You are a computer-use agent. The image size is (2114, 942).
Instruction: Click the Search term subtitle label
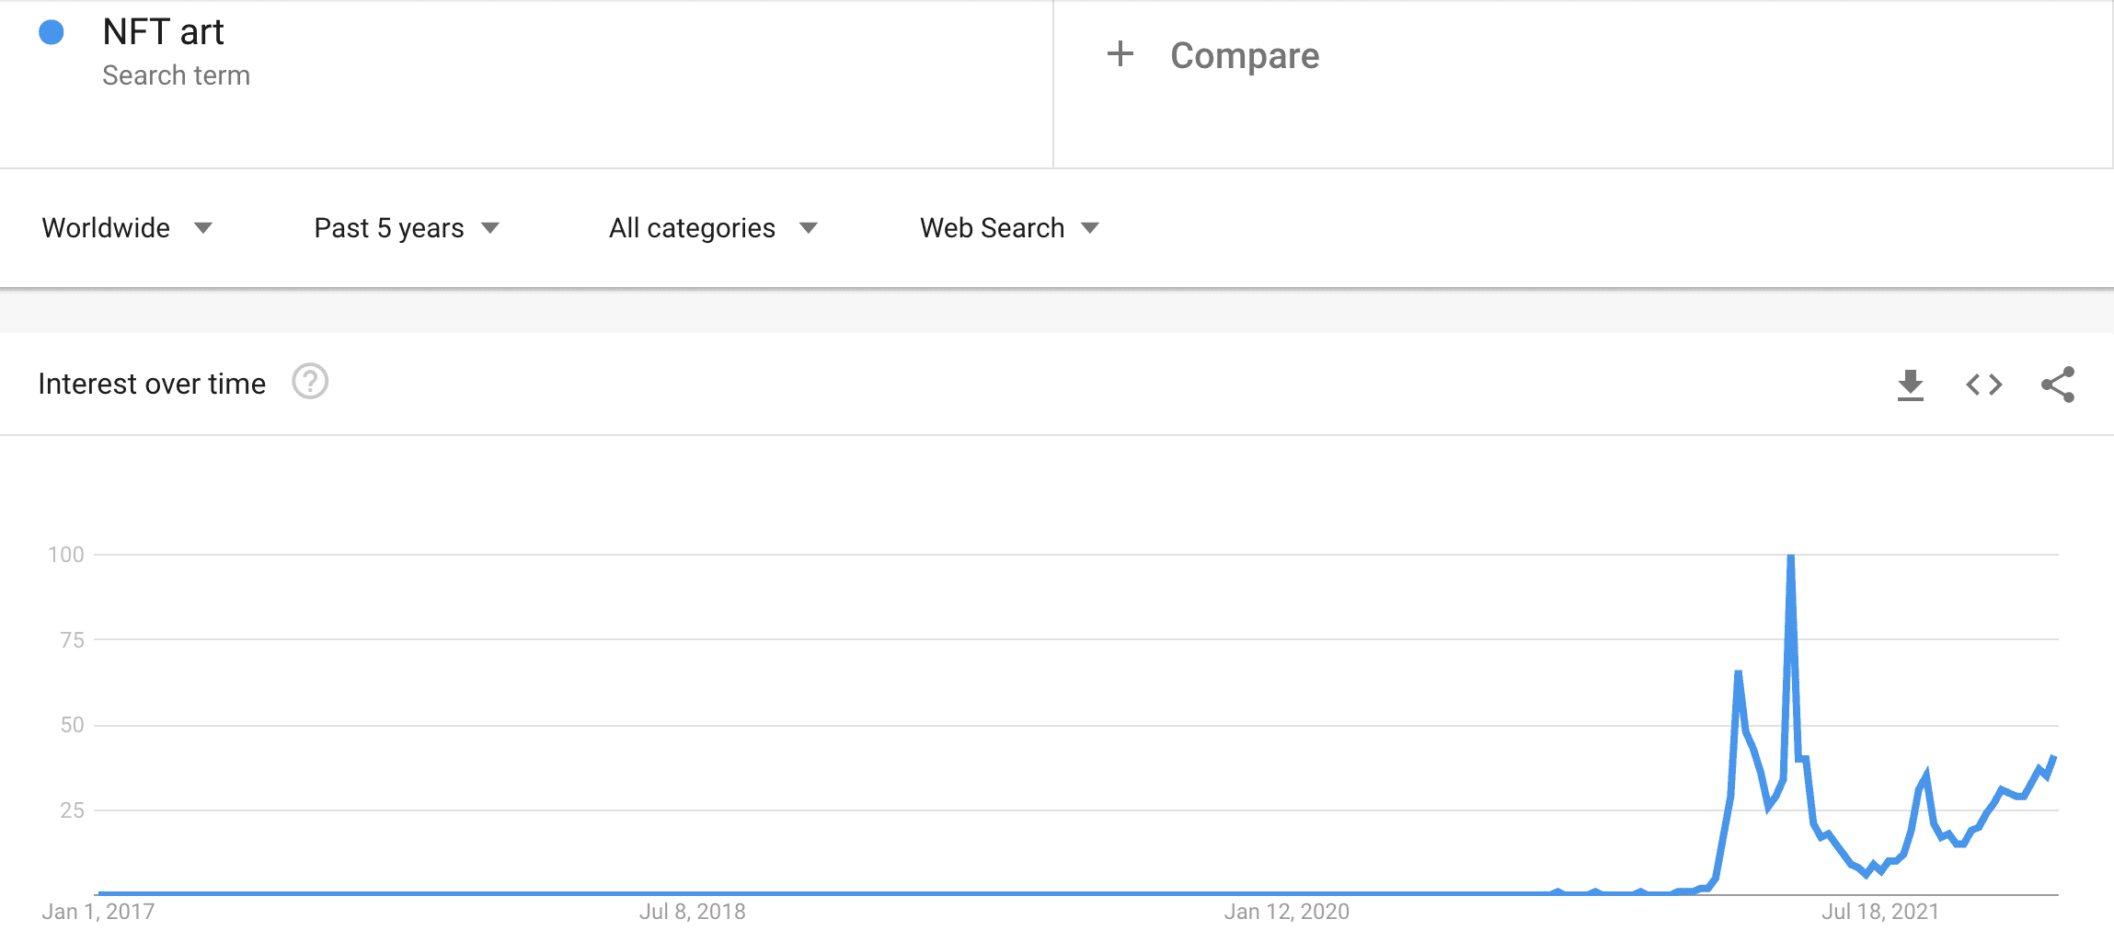(x=176, y=75)
